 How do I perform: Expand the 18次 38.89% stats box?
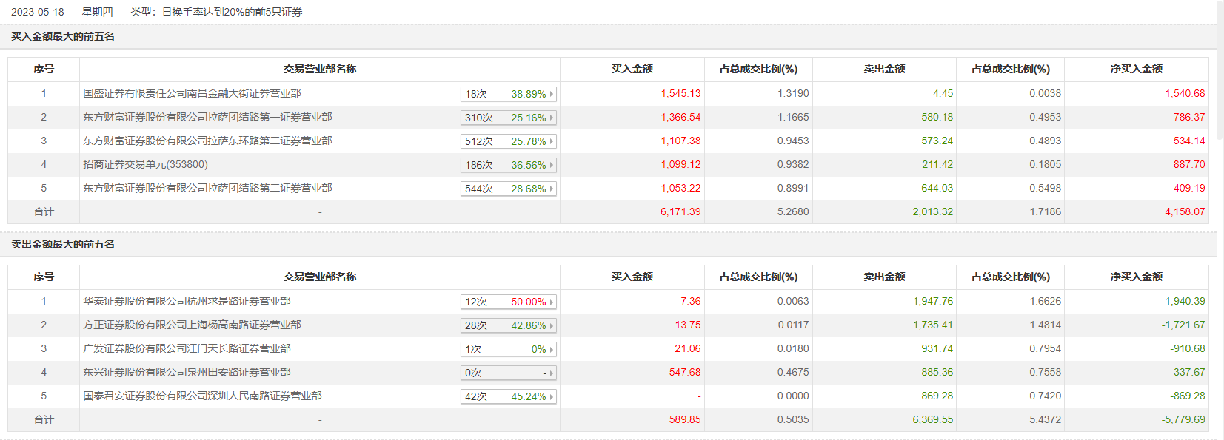[508, 94]
